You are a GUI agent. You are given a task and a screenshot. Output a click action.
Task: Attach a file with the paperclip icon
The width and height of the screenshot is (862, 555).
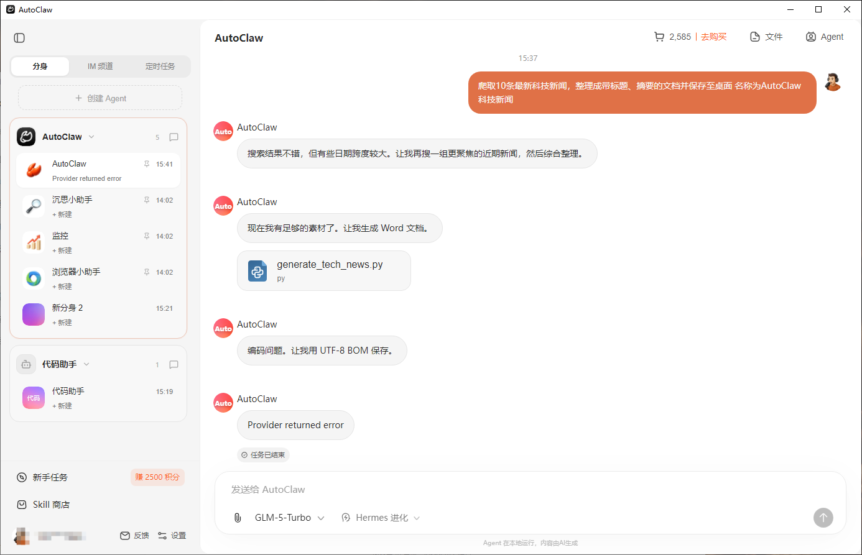coord(238,518)
